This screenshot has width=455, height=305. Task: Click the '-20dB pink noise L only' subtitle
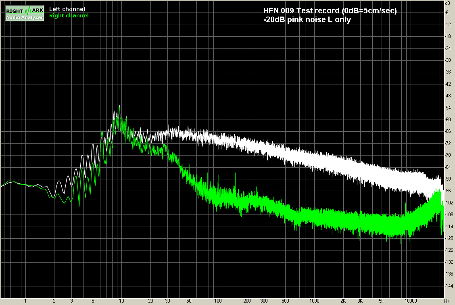click(x=307, y=20)
